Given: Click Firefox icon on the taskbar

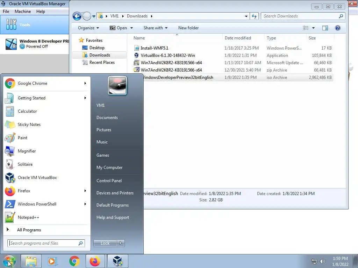Looking at the screenshot, I should point(95,261).
